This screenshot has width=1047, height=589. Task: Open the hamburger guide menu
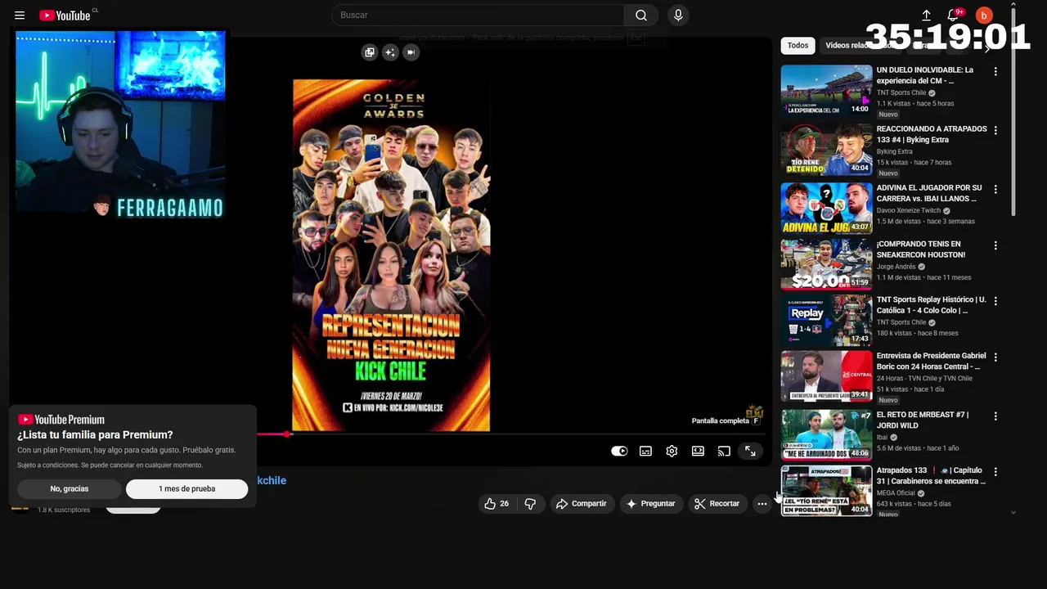pos(20,16)
